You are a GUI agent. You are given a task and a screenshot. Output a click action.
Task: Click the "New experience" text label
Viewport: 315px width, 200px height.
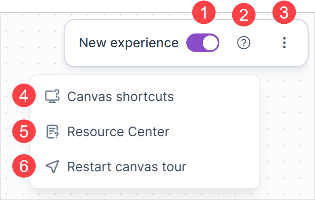click(x=129, y=43)
